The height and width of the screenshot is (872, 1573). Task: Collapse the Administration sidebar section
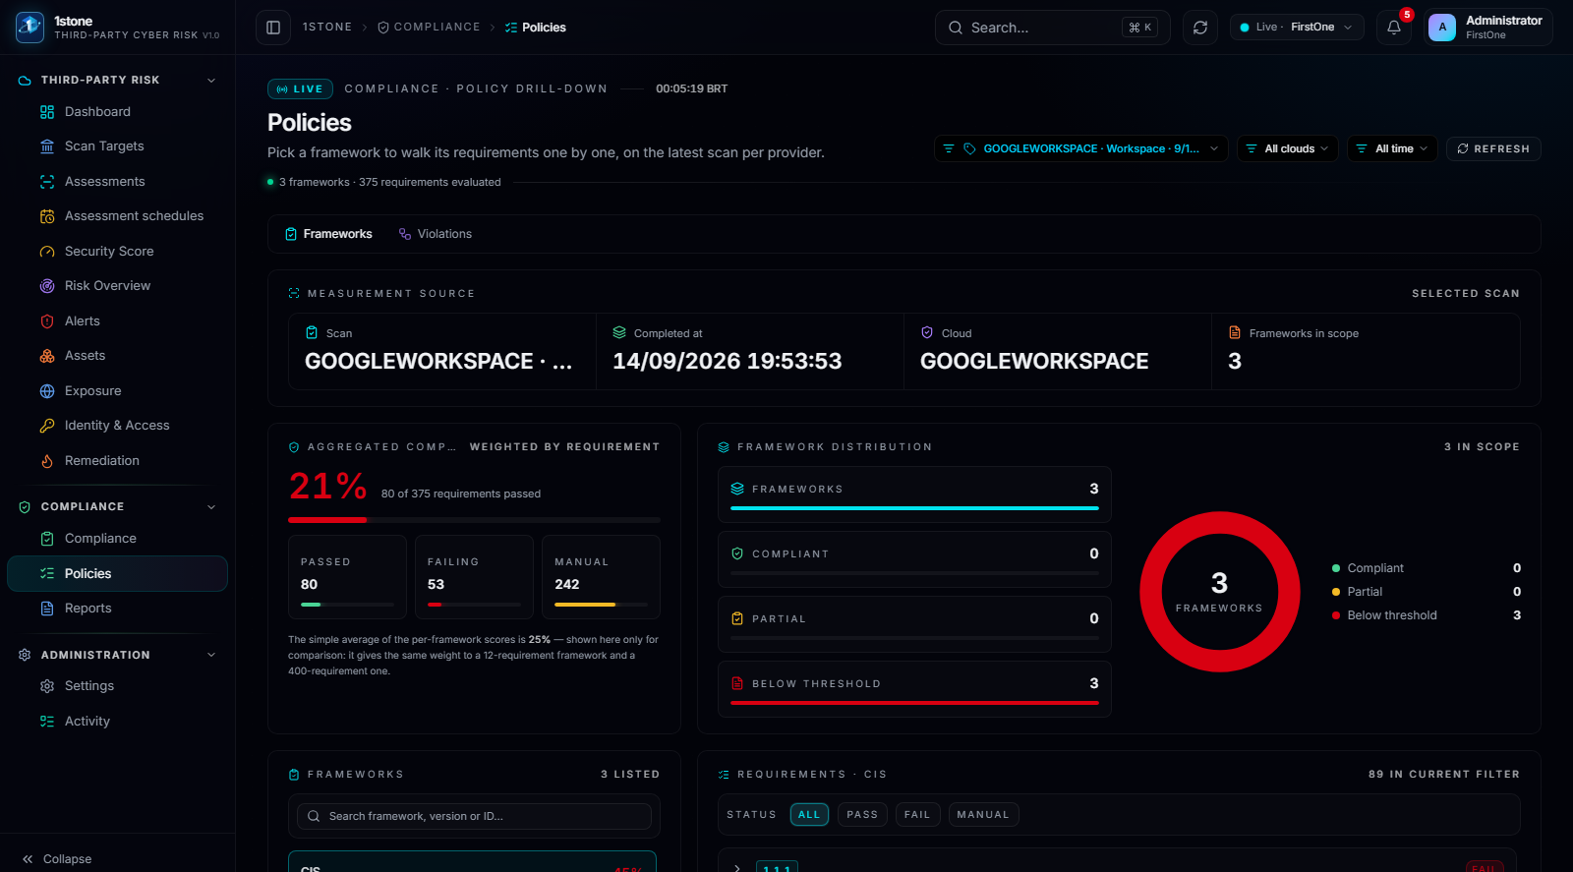click(211, 655)
